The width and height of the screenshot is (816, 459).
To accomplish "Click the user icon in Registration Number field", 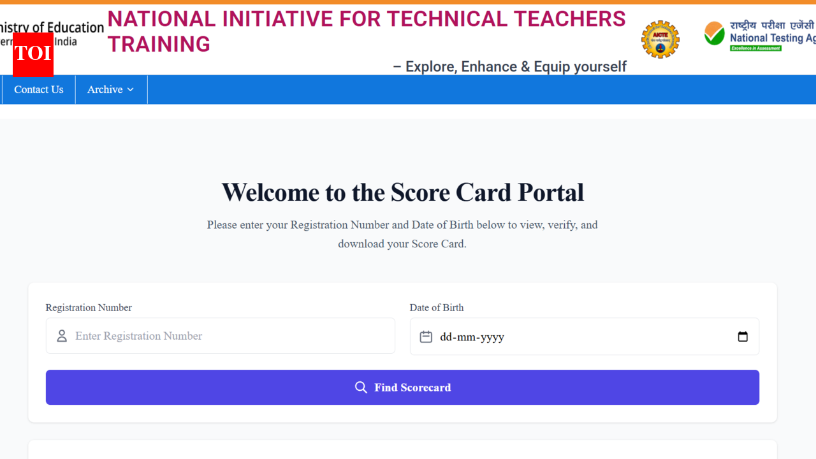I will point(62,336).
